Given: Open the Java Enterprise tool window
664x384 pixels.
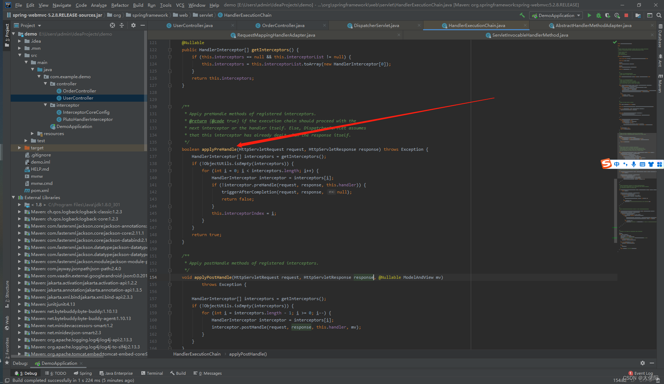Looking at the screenshot, I should (116, 373).
